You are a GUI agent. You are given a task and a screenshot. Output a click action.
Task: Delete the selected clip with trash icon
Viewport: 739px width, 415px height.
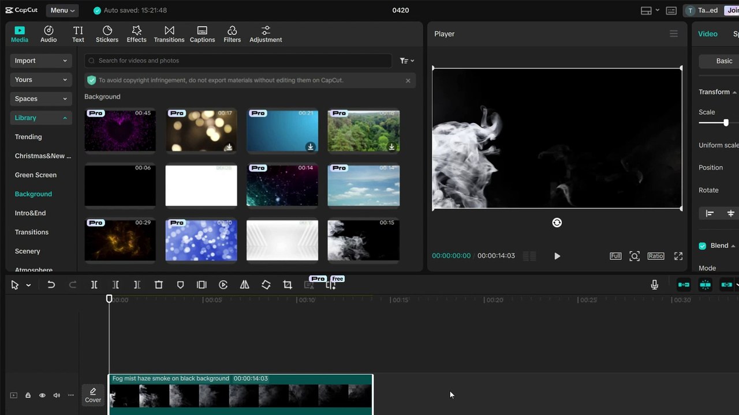click(159, 285)
